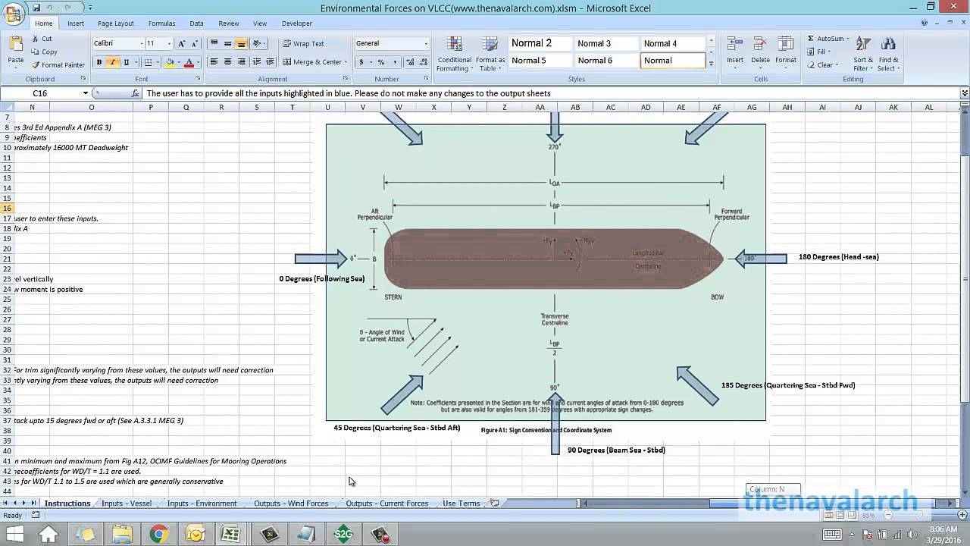970x546 pixels.
Task: Cut the selected cells
Action: (42, 39)
